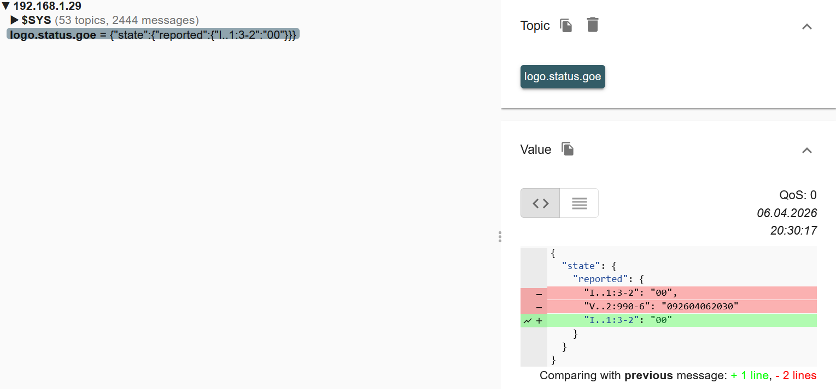Viewport: 836px width, 389px height.
Task: Click the message timestamp 06.04.2026
Action: click(x=786, y=213)
